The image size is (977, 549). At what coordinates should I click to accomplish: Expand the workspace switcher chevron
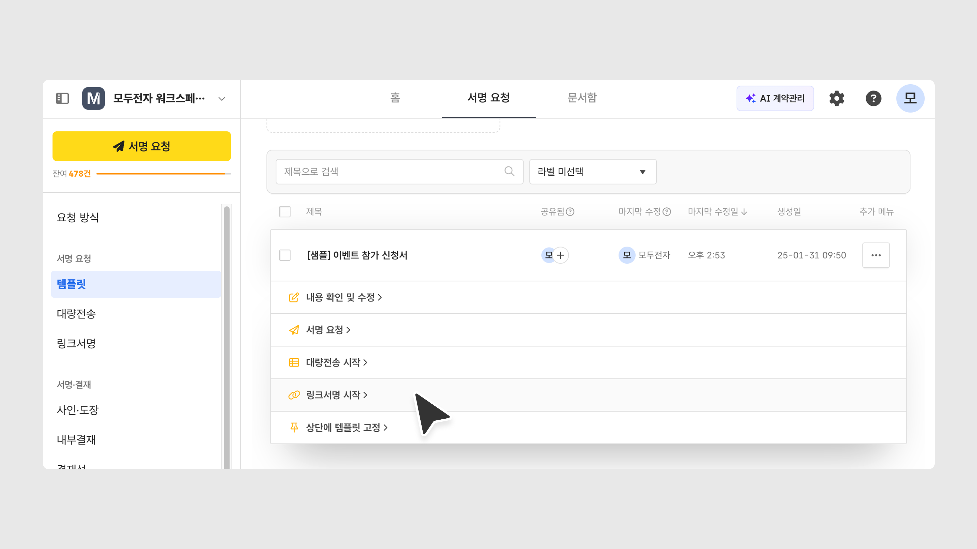pos(222,99)
